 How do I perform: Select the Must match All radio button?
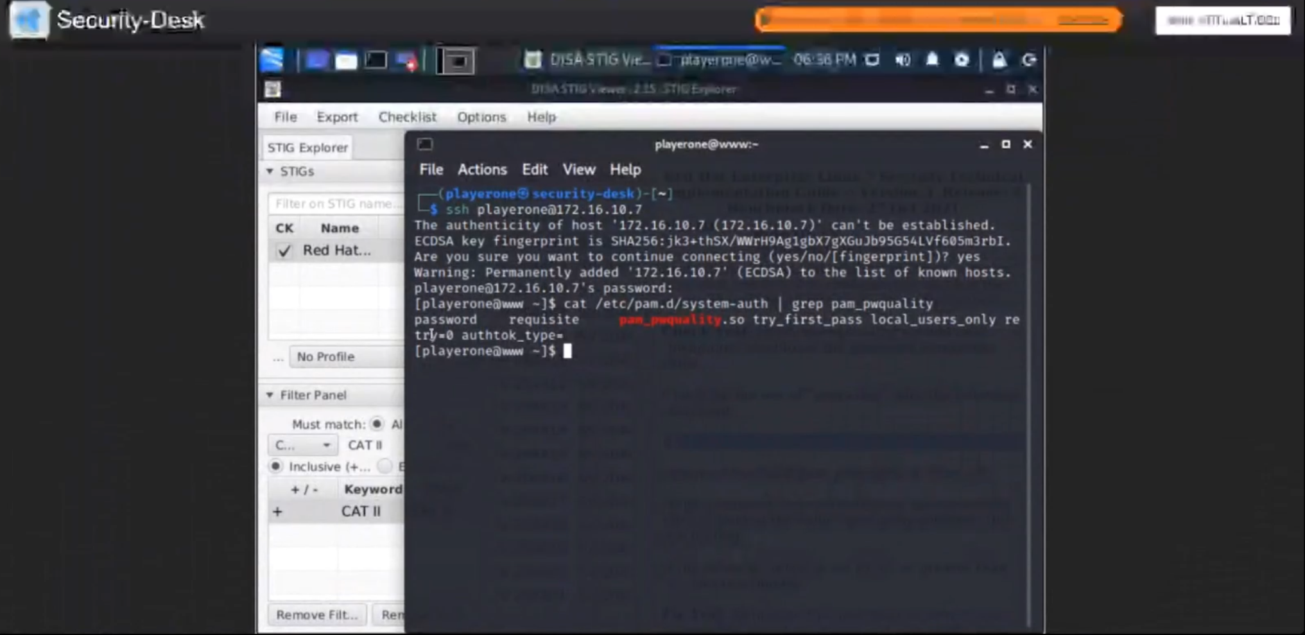(377, 424)
